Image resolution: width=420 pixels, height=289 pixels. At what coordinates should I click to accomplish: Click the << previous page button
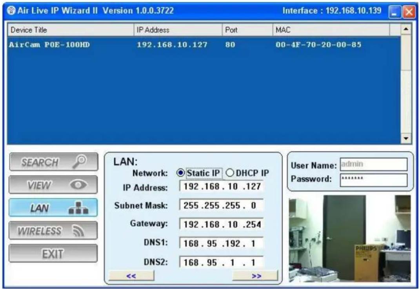[x=131, y=275]
